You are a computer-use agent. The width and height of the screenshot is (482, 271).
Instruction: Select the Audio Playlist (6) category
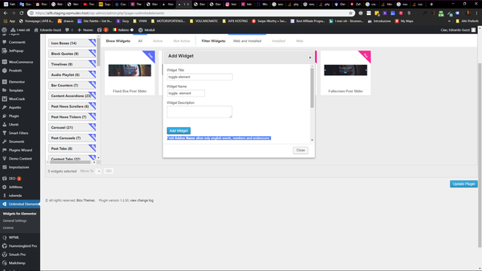(x=72, y=75)
